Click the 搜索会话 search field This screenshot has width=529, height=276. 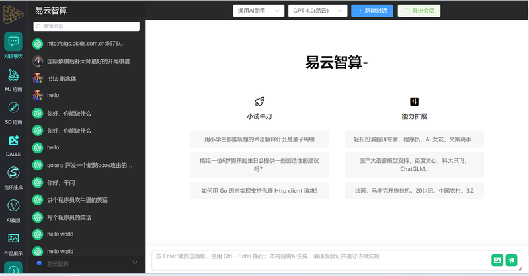(x=87, y=26)
